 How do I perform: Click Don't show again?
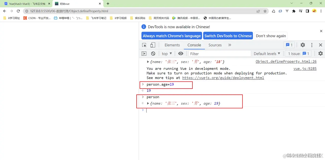click(x=271, y=36)
